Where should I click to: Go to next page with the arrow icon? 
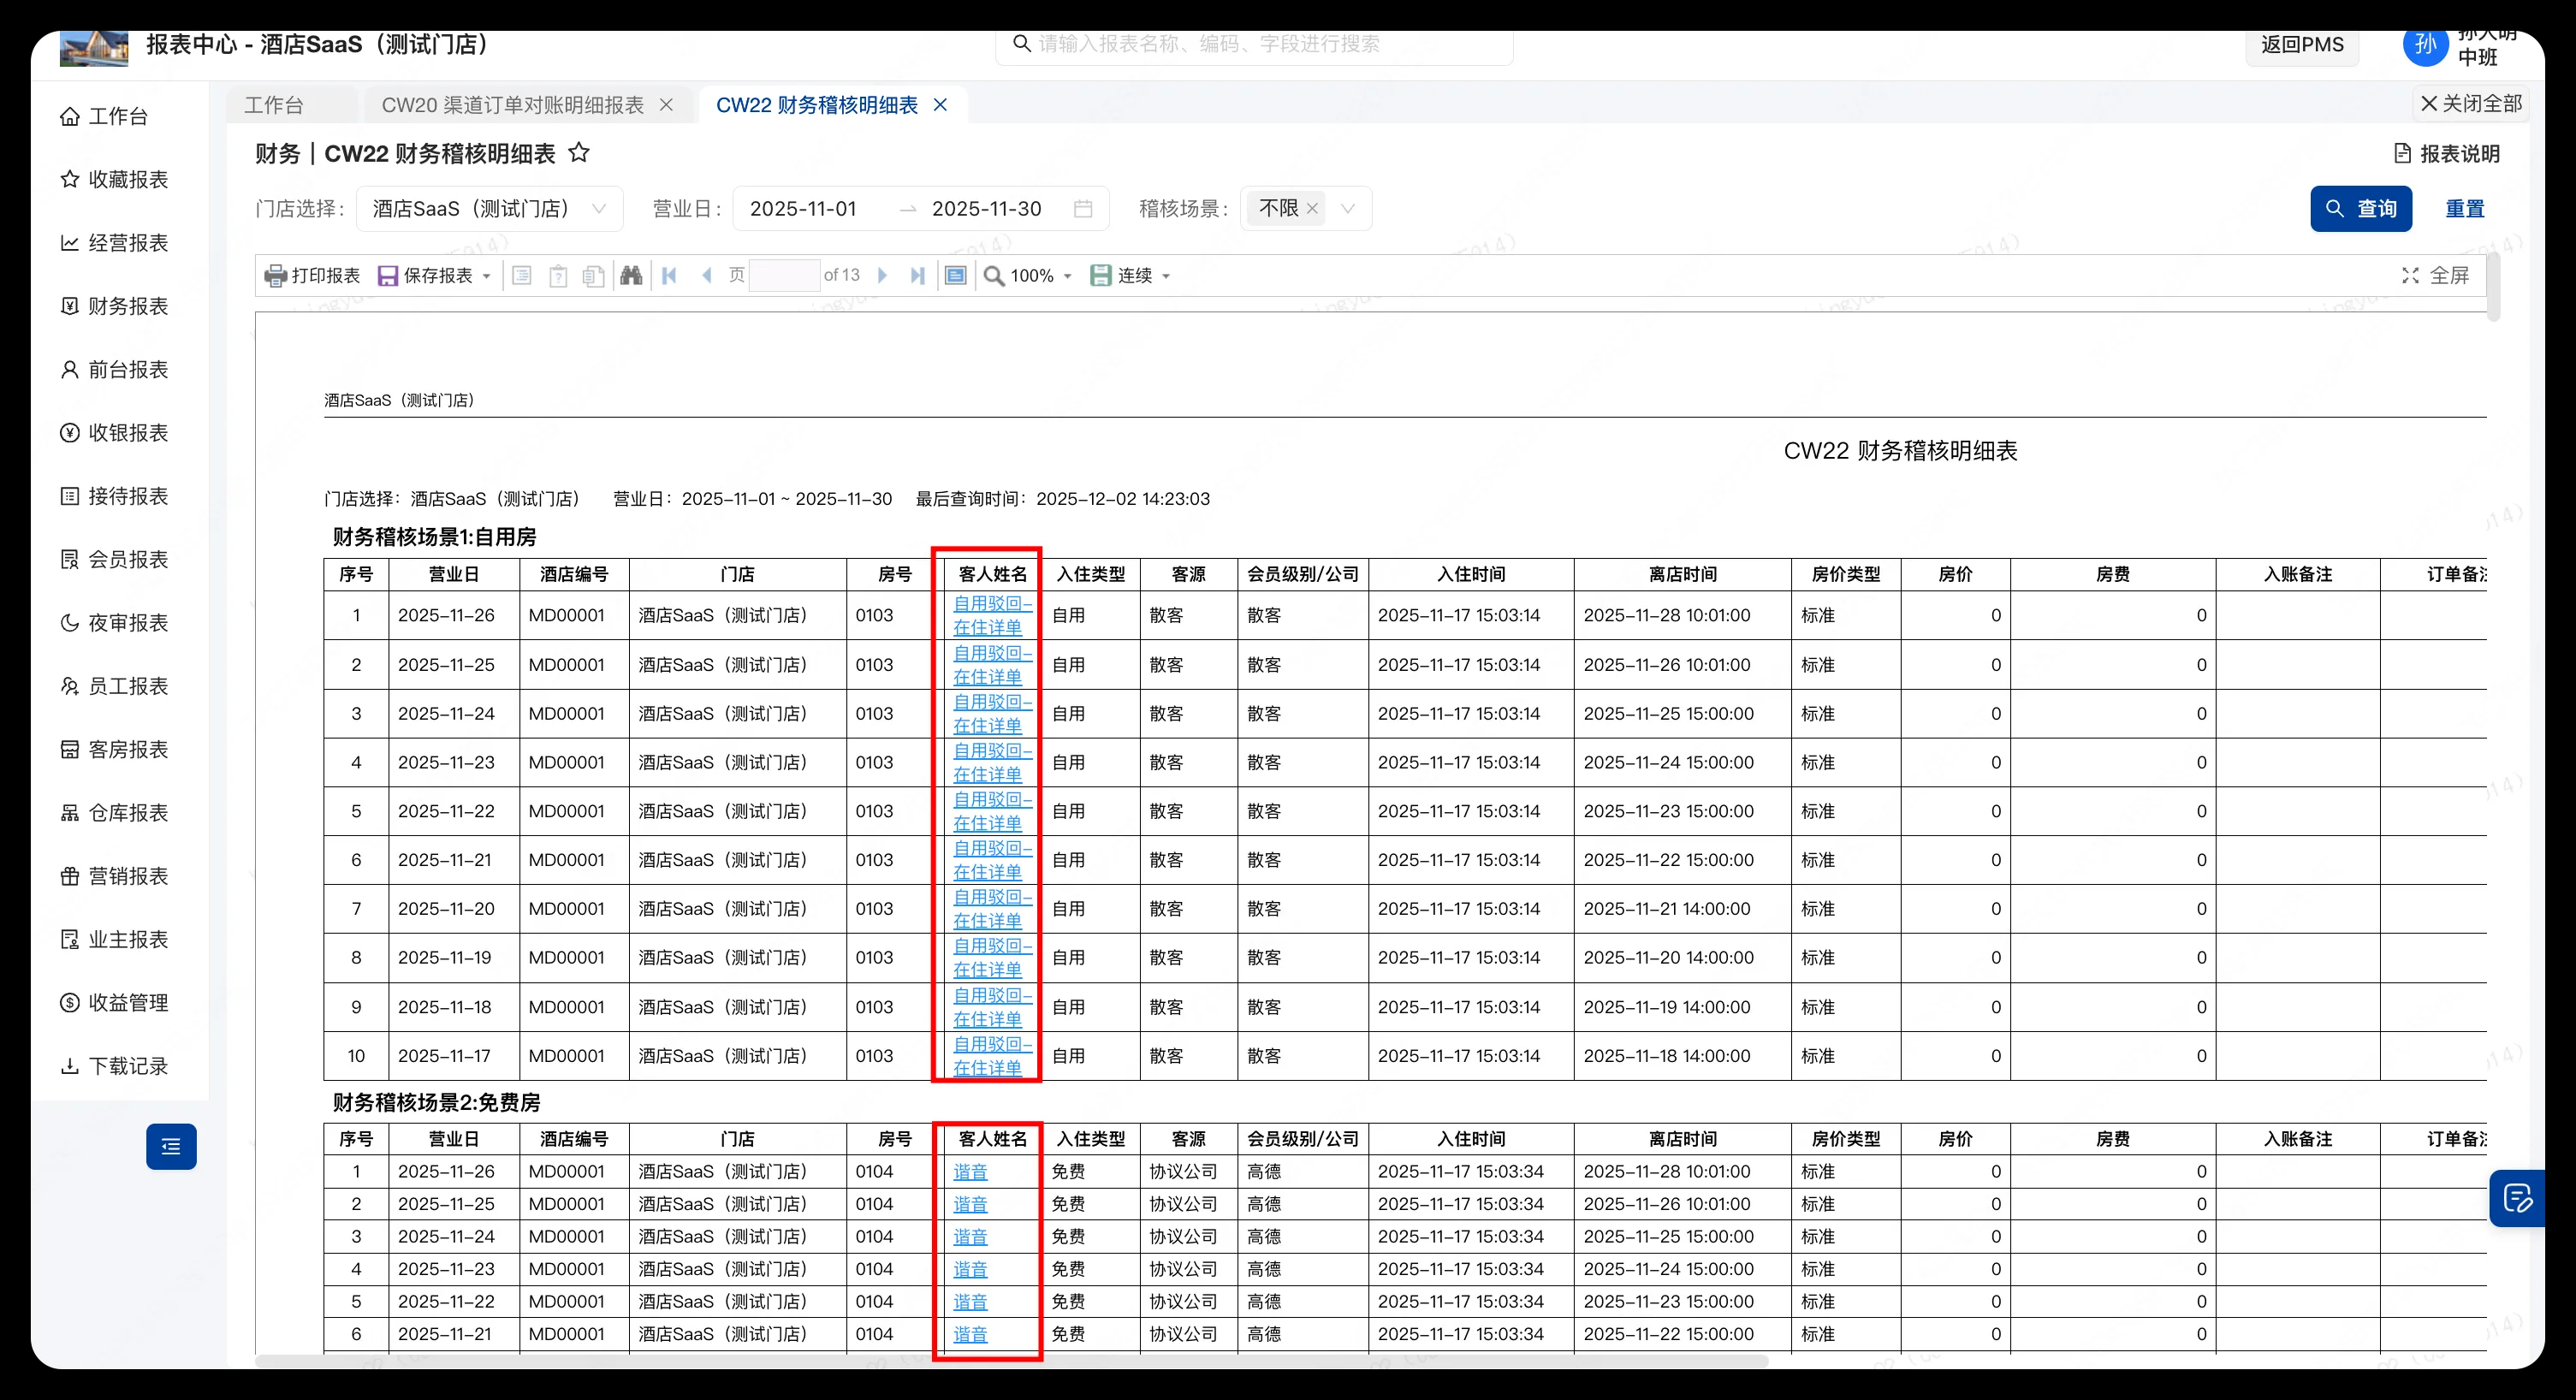(883, 275)
